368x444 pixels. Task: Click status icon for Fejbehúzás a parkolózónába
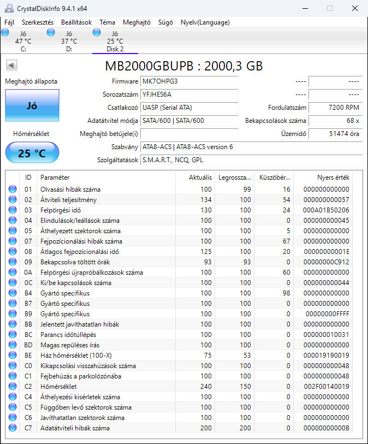pyautogui.click(x=13, y=376)
